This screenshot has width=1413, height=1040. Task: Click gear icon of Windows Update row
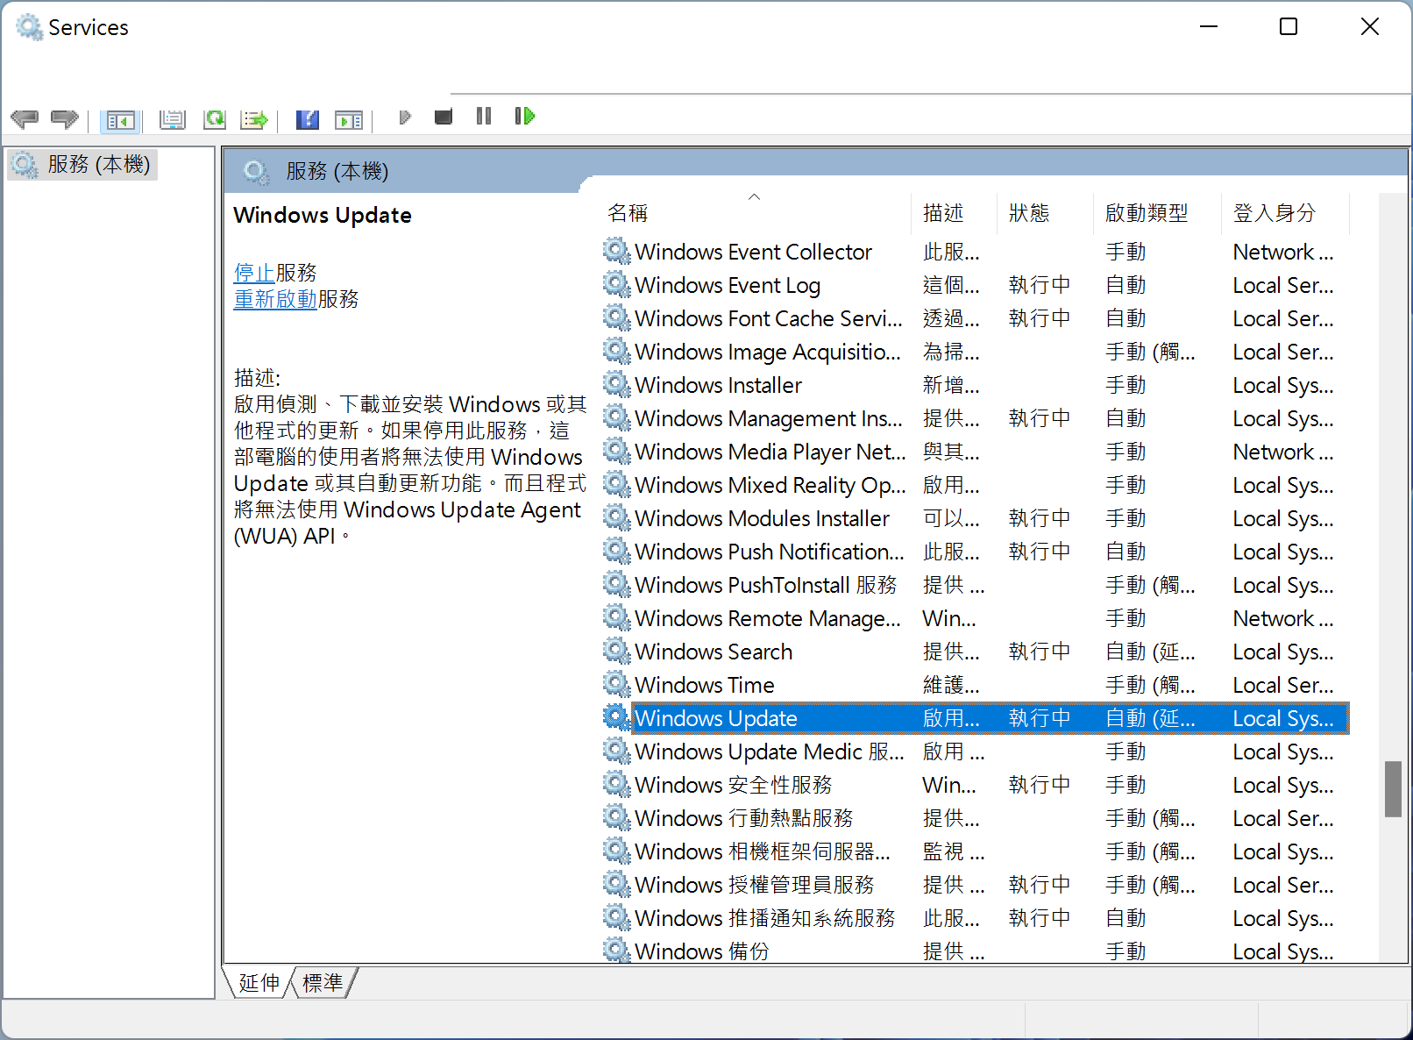617,718
